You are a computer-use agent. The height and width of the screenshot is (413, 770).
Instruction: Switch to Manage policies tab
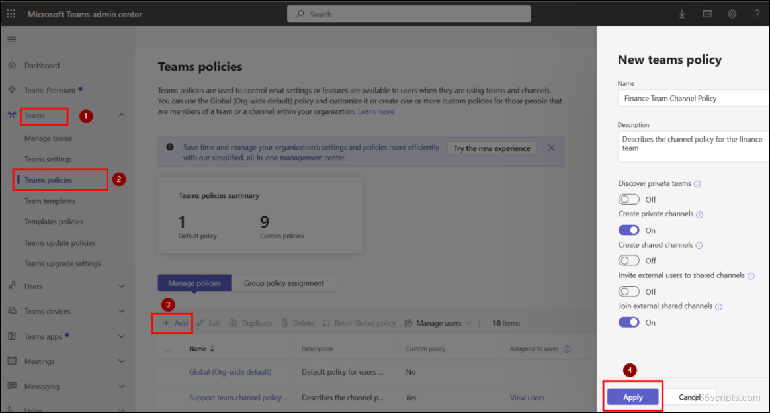click(x=194, y=283)
